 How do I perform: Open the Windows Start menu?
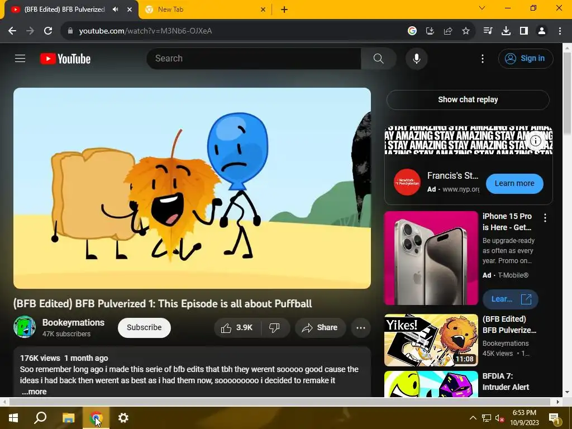(x=13, y=418)
